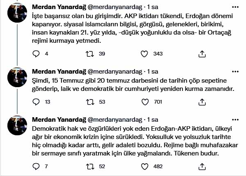This screenshot has width=246, height=176.
Task: Open more options on the second tweet
Action: click(x=234, y=71)
